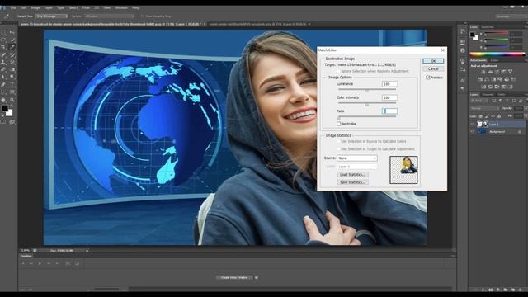Click the Luminance slider track
Image resolution: width=528 pixels, height=297 pixels.
(367, 90)
